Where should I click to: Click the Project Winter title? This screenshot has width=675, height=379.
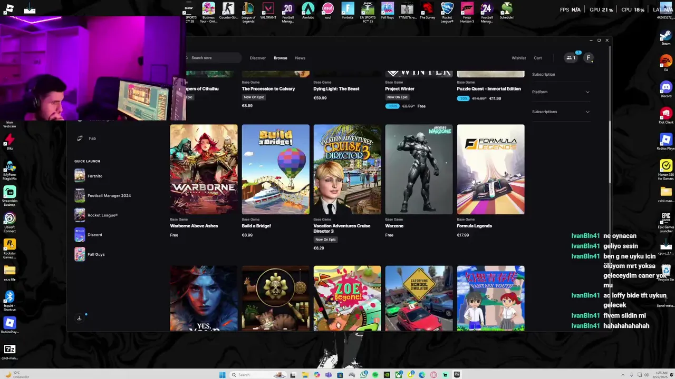pos(400,89)
